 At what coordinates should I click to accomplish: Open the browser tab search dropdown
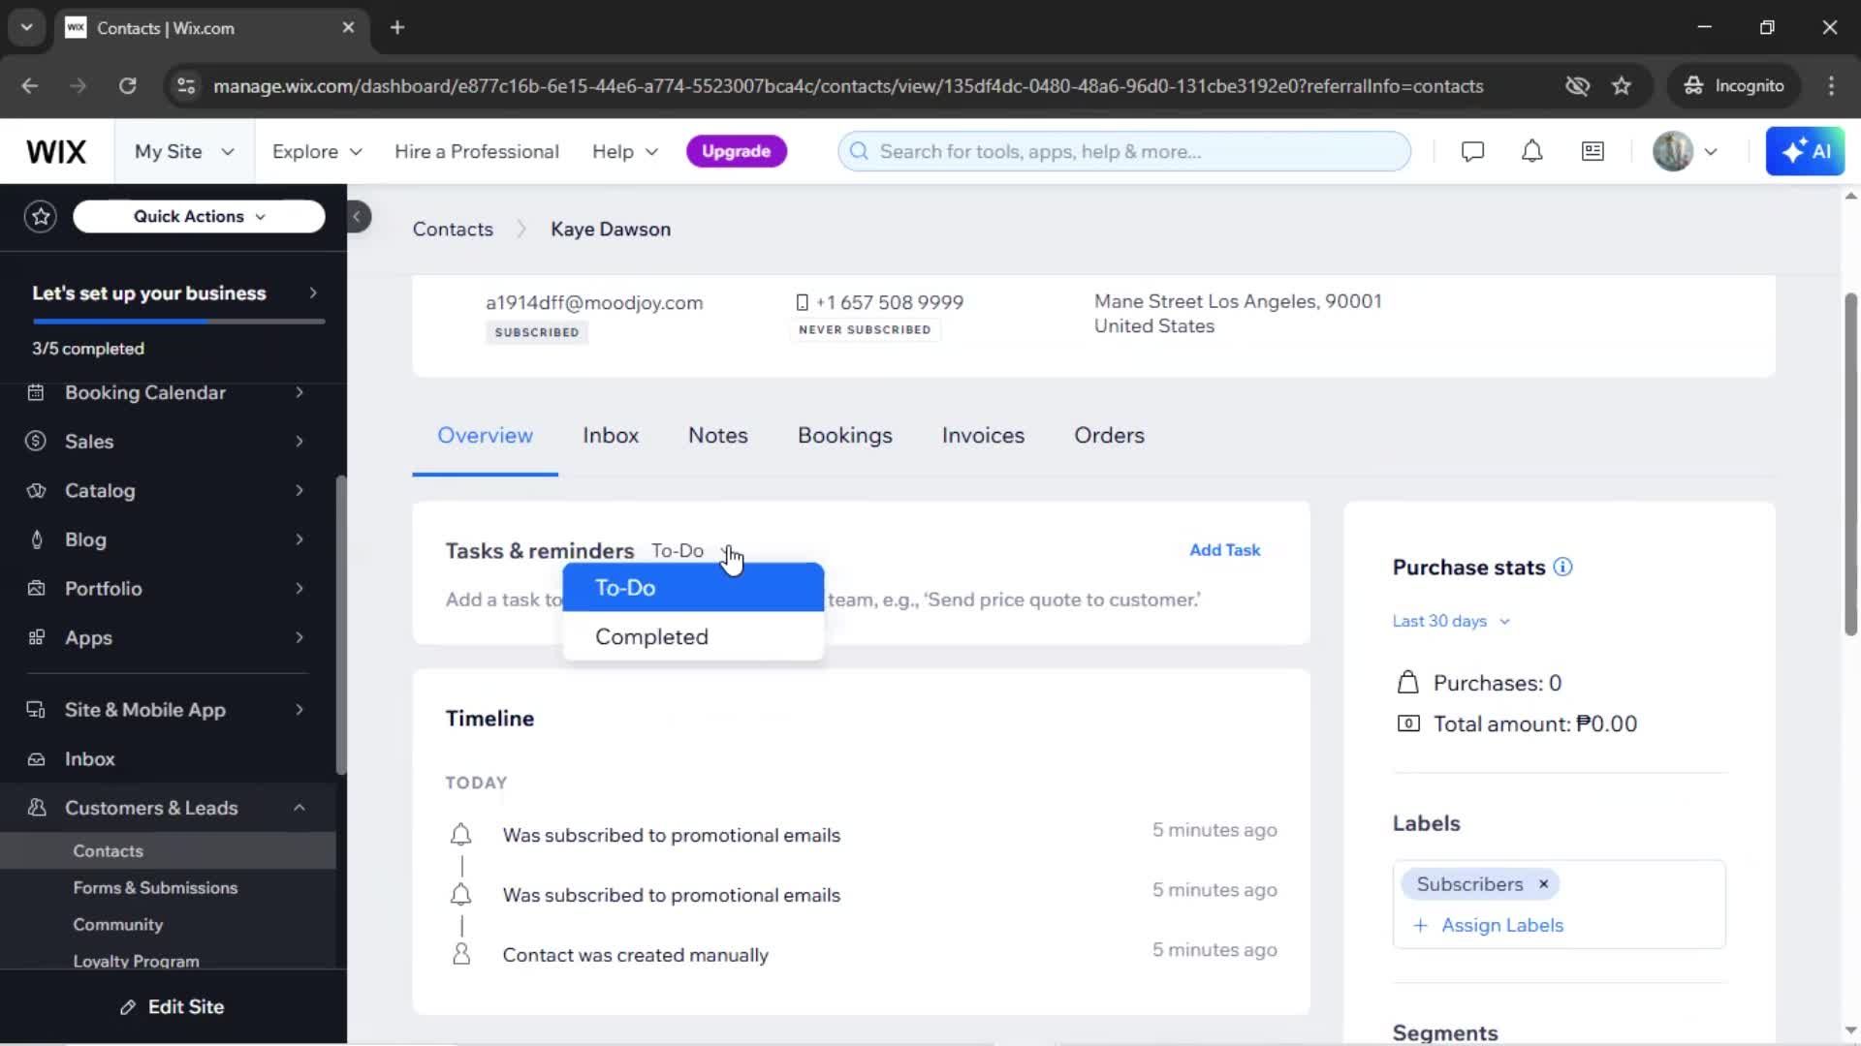[27, 27]
